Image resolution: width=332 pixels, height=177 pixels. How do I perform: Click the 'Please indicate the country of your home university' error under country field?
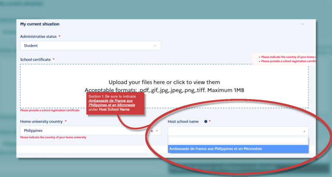pos(53,137)
